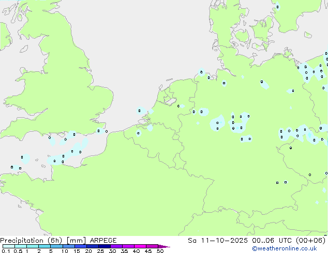Click the legend value label 50

click(x=160, y=251)
